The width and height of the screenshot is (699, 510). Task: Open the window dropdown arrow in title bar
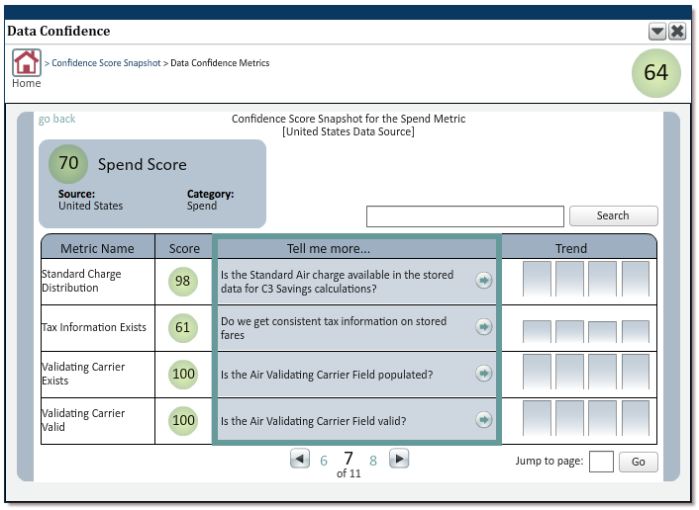(x=657, y=32)
